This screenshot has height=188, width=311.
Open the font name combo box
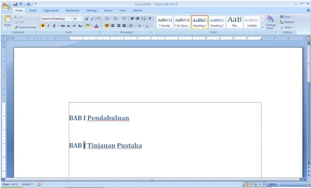click(56, 19)
